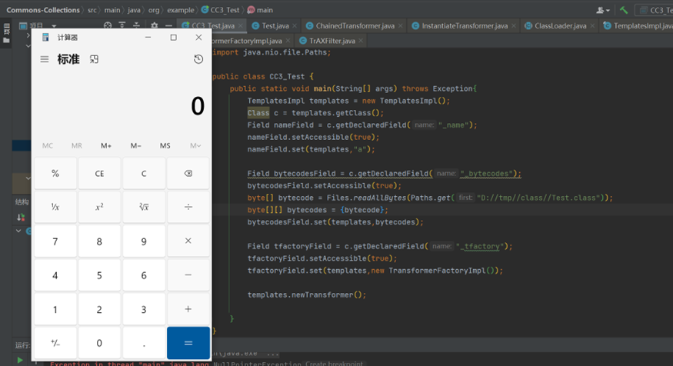
Task: Switch to the ChainedTransformer.java tab
Action: (x=355, y=25)
